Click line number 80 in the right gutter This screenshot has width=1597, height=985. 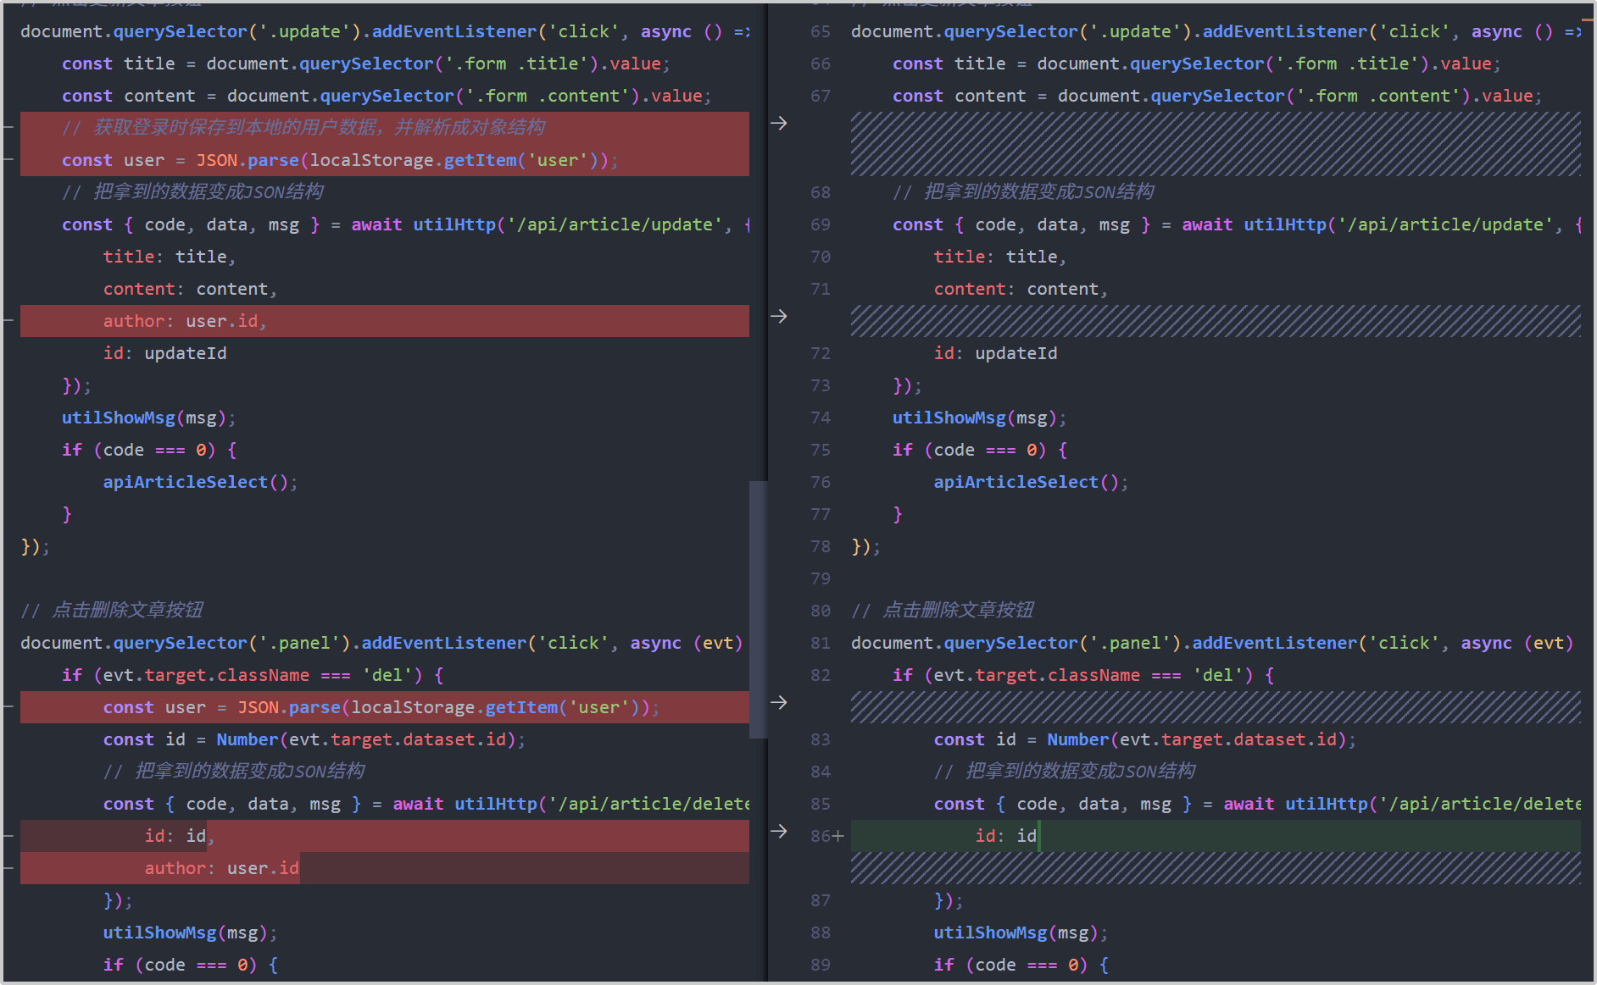click(820, 611)
